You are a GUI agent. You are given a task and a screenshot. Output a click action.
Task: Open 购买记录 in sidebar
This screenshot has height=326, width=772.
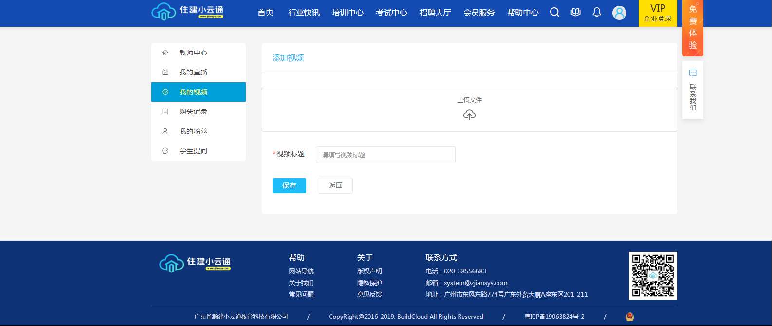point(193,111)
